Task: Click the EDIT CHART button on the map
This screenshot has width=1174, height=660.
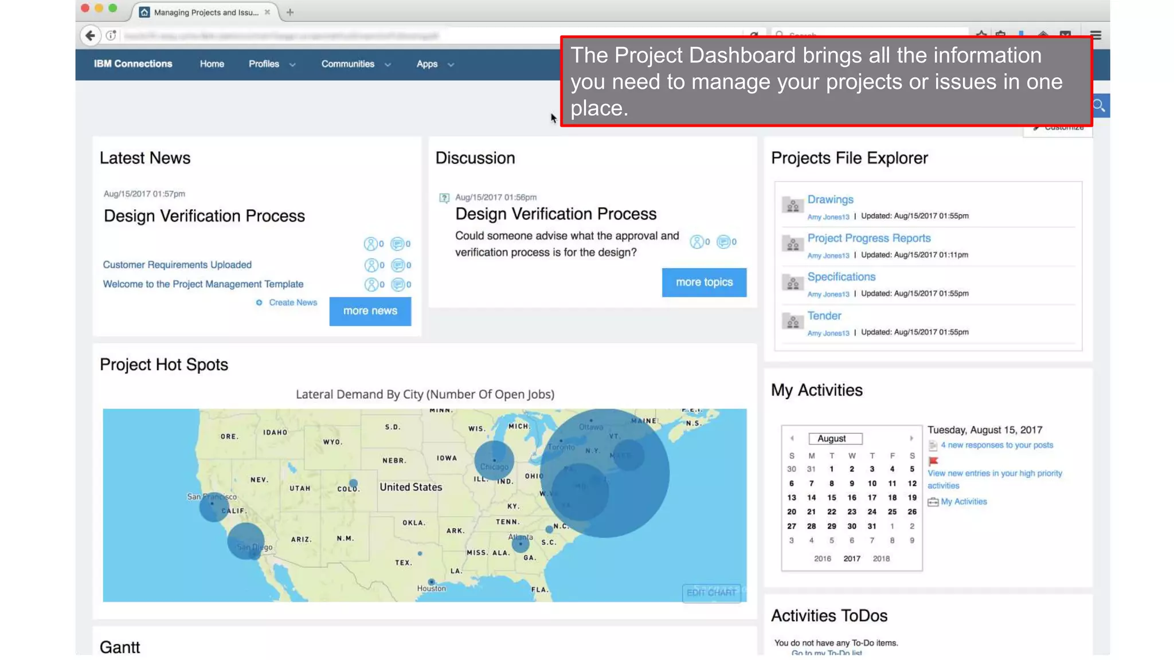Action: point(711,592)
